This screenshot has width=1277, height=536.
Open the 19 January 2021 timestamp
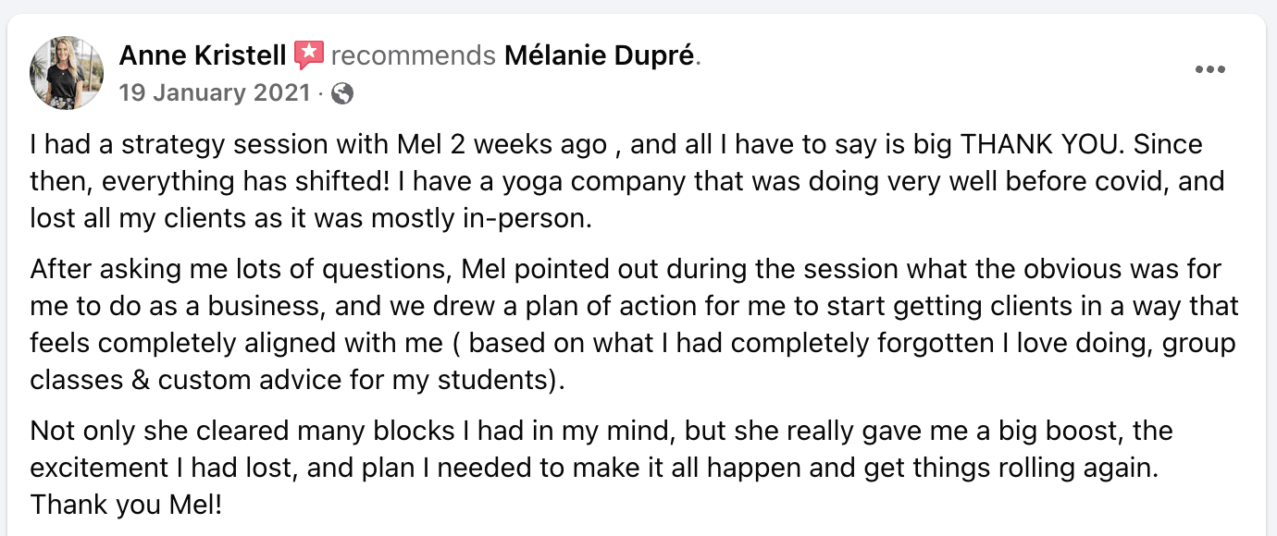click(x=215, y=93)
